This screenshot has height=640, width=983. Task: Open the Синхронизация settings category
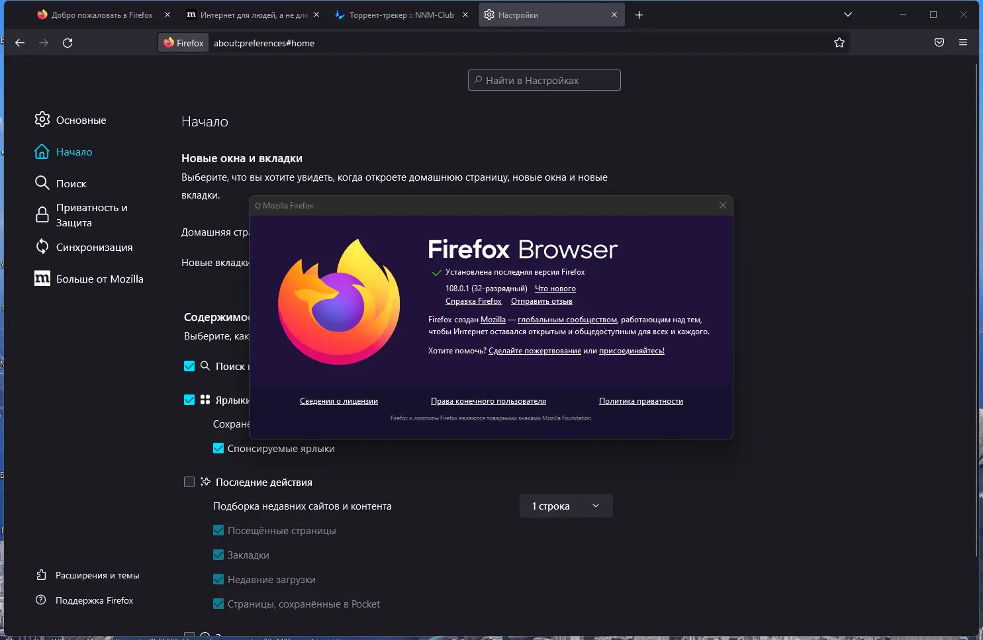pyautogui.click(x=84, y=247)
